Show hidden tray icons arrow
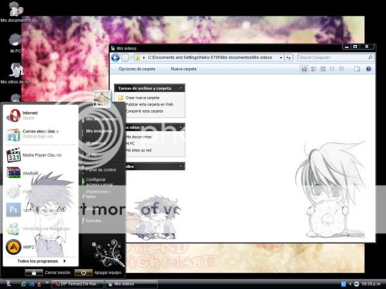 point(350,284)
